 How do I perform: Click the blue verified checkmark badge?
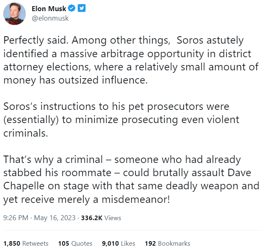click(72, 9)
